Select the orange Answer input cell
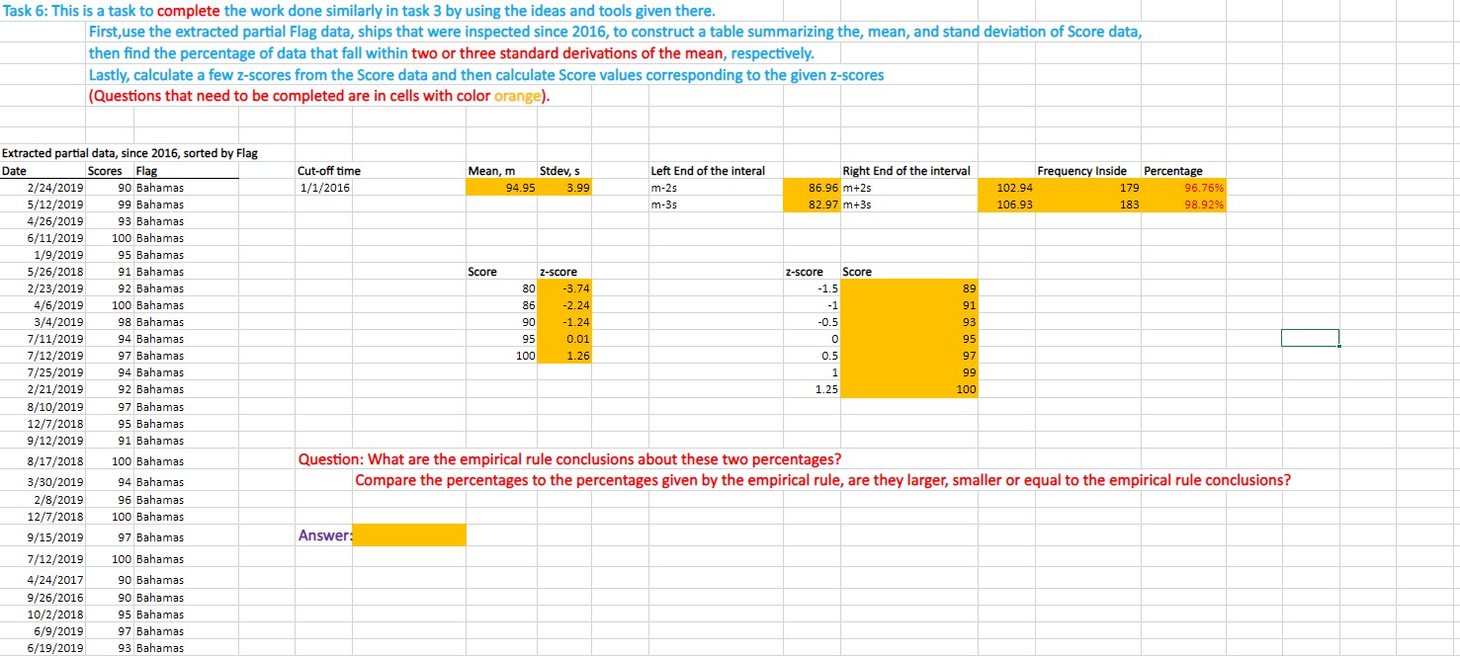The image size is (1460, 656). pos(408,535)
